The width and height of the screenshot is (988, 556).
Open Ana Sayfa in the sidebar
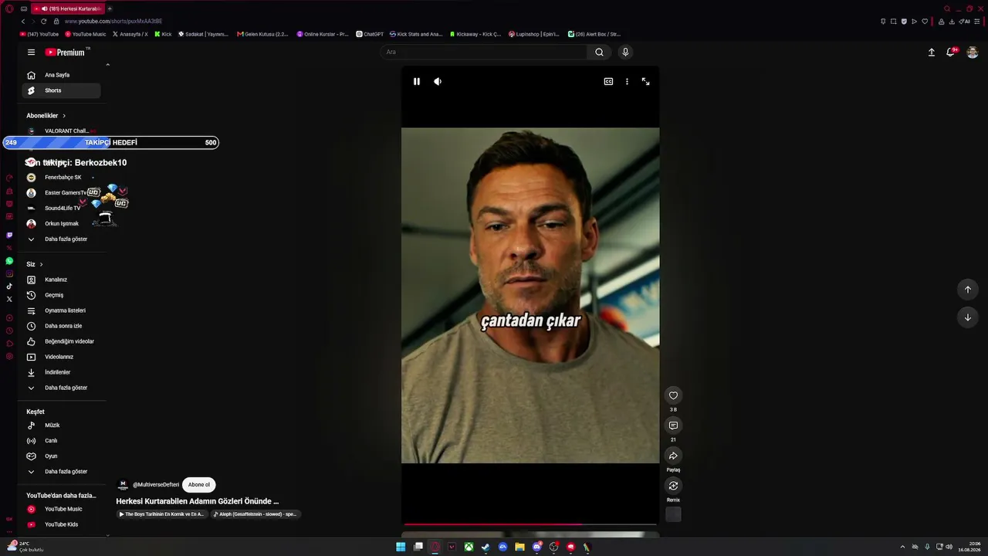click(x=62, y=75)
